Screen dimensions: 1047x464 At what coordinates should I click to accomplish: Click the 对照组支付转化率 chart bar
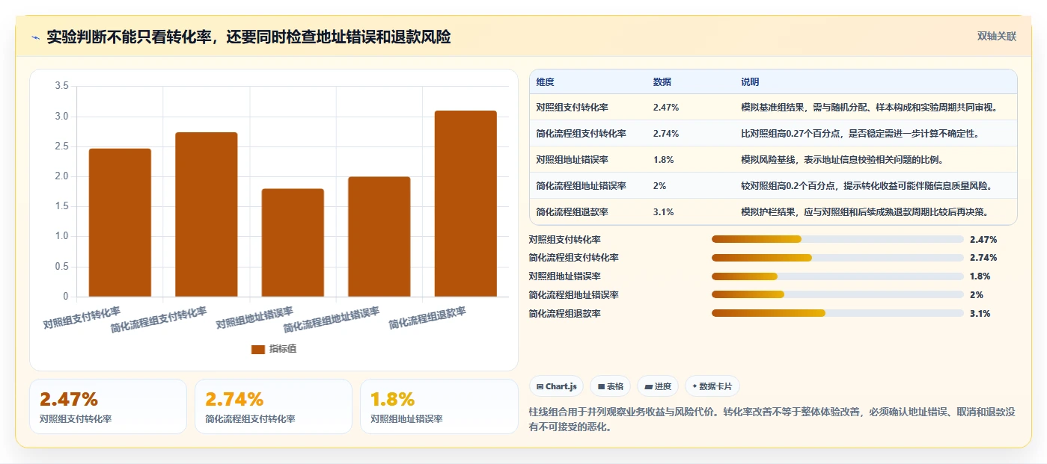coord(120,223)
